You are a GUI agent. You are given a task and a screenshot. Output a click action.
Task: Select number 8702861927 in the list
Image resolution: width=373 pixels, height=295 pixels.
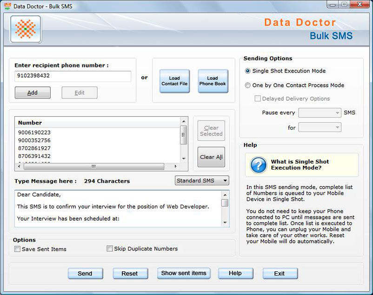tap(34, 148)
